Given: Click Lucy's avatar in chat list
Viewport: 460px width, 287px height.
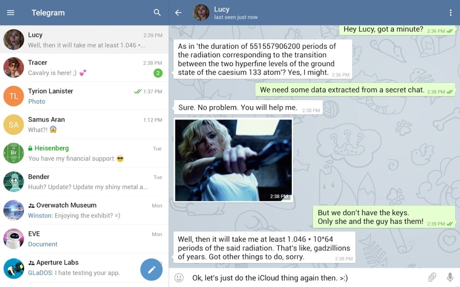Looking at the screenshot, I should pos(13,39).
